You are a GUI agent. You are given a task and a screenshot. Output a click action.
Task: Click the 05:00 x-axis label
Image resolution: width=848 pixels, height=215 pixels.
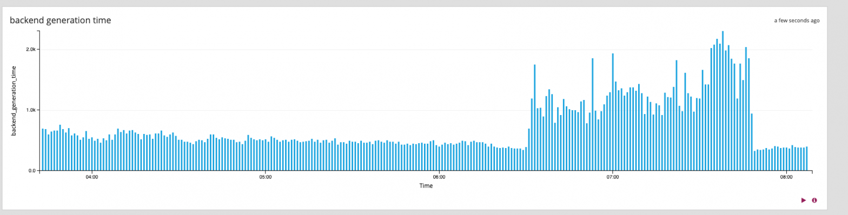click(265, 177)
